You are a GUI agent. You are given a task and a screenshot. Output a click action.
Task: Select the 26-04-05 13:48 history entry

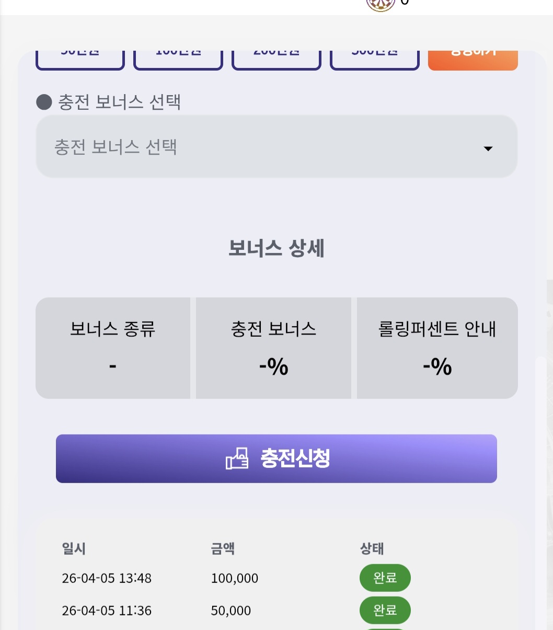point(107,578)
